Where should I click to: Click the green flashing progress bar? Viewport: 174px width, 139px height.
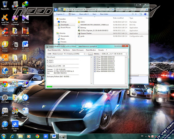pyautogui.click(x=87, y=86)
